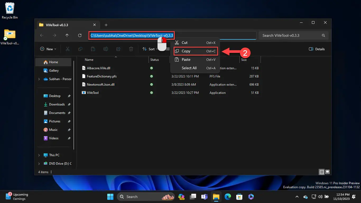361x203 pixels.
Task: Select ViVeTool desktop folder icon
Action: tap(10, 37)
